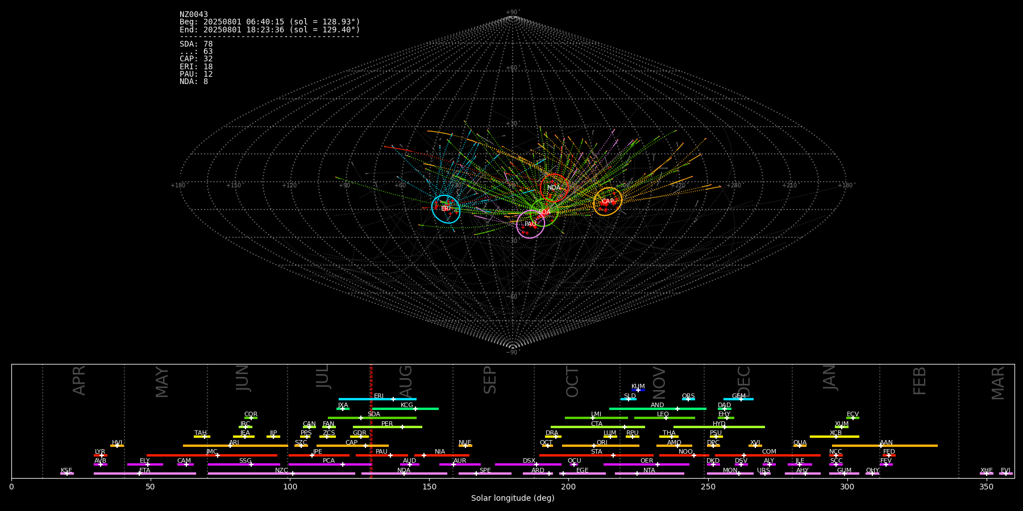Click the KSE shower bar

point(67,474)
